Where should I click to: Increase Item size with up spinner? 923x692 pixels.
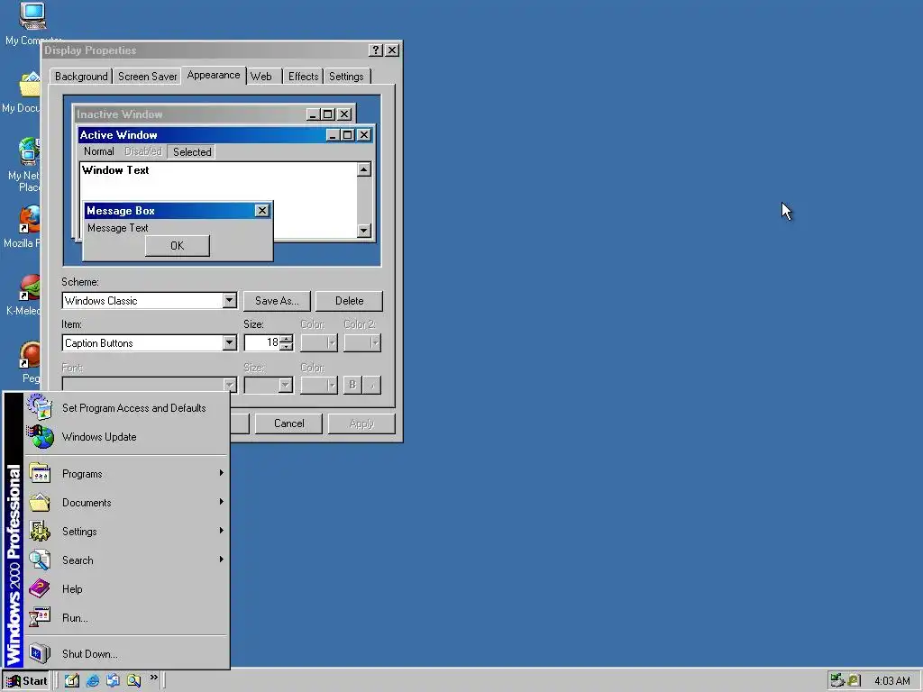point(286,339)
